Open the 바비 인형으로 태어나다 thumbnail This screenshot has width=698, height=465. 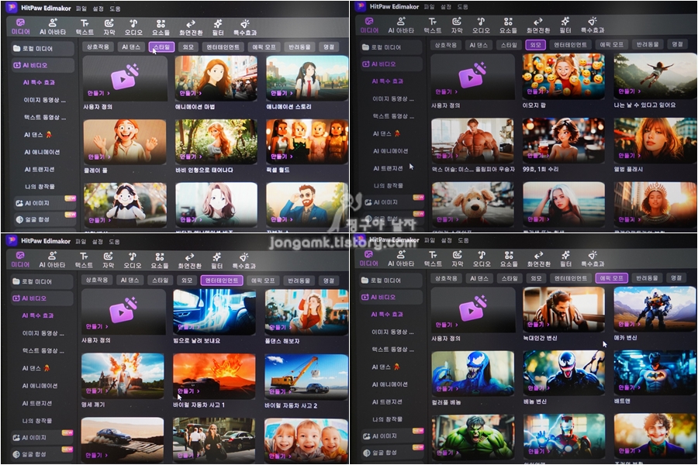216,142
